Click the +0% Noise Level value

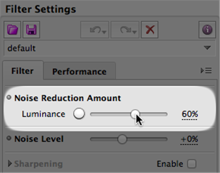(x=189, y=139)
